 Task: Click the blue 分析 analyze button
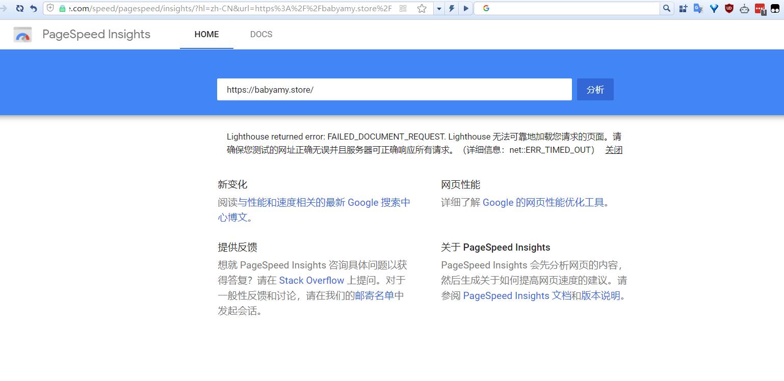[x=595, y=90]
